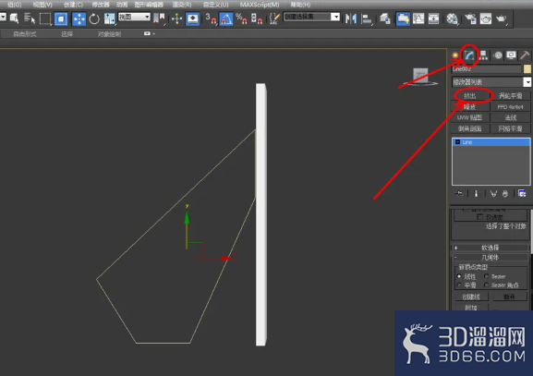This screenshot has width=533, height=376.
Task: Select Bezier new vertex type radio
Action: [x=487, y=276]
